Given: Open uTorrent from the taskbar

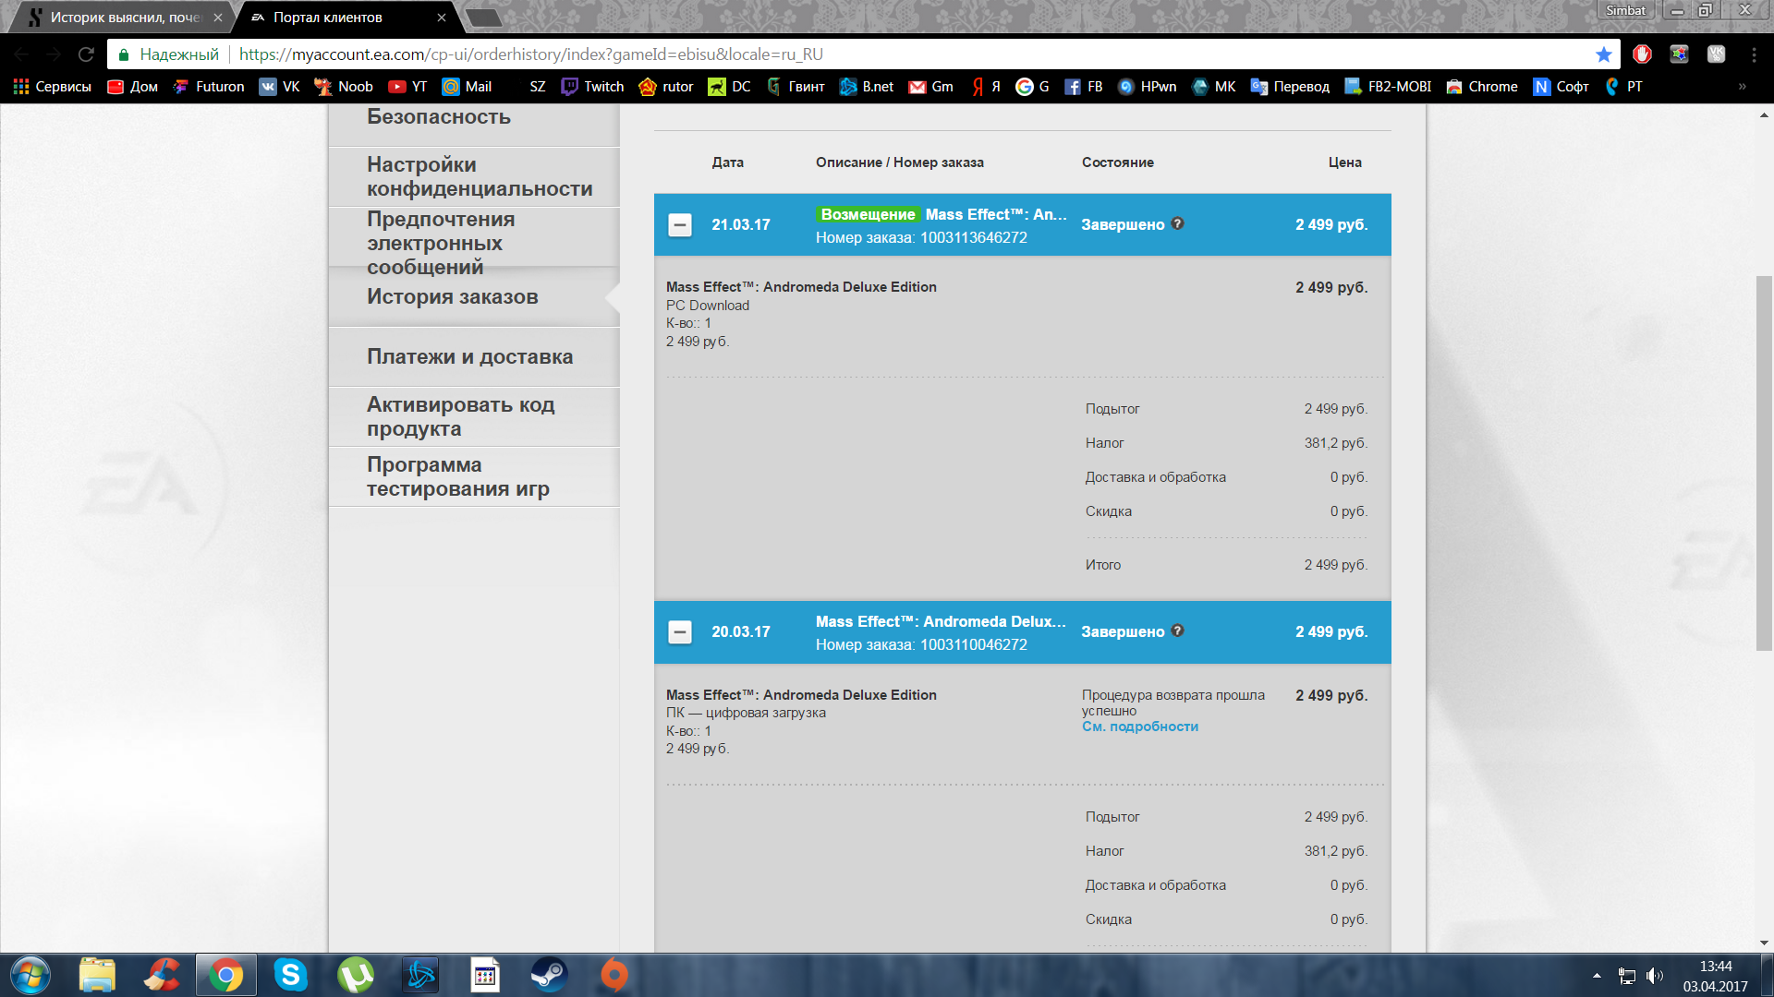Looking at the screenshot, I should 356,975.
